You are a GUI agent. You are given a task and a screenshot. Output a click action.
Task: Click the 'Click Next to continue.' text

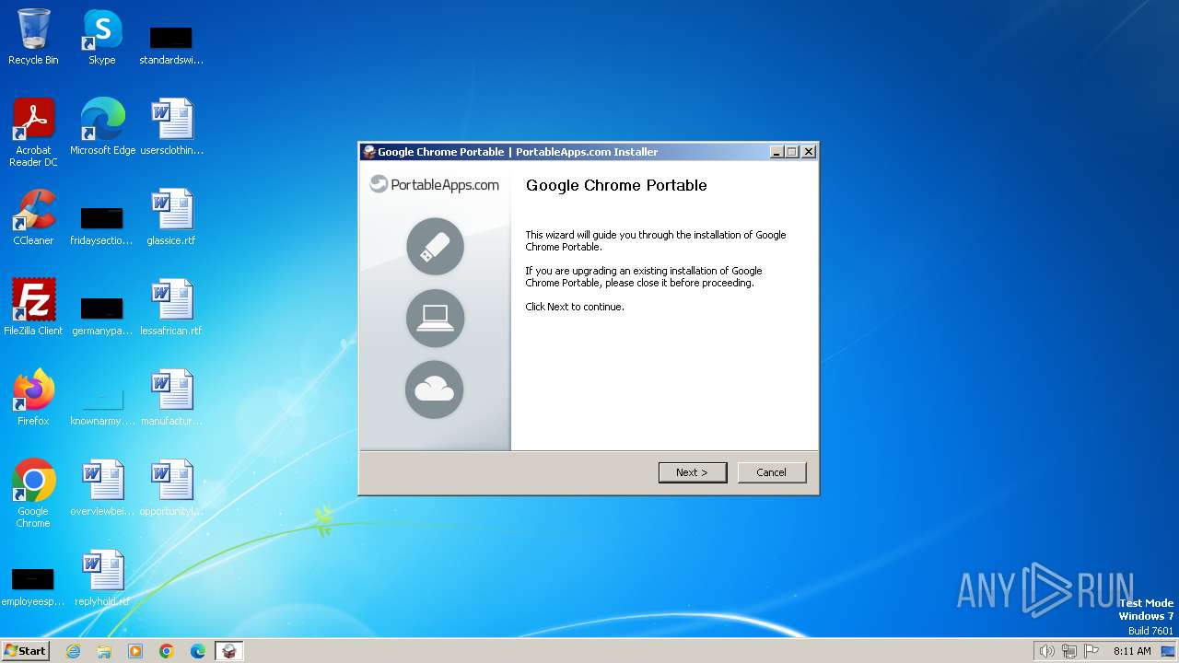pyautogui.click(x=575, y=307)
